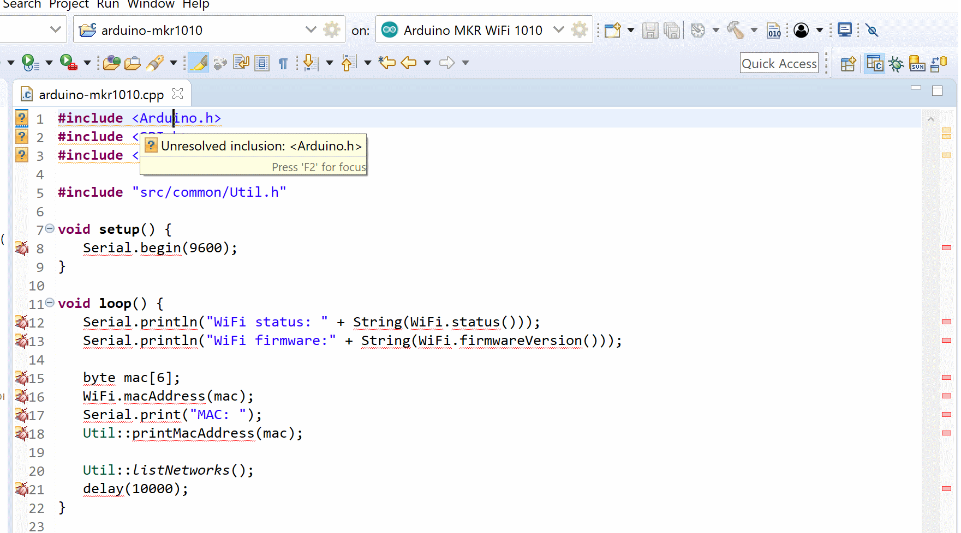Open the Window menu
Image resolution: width=961 pixels, height=533 pixels.
151,4
